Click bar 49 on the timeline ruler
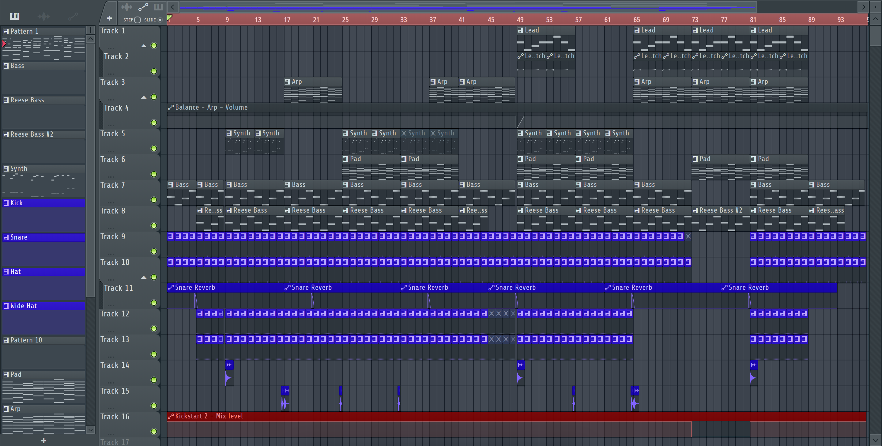 [520, 20]
